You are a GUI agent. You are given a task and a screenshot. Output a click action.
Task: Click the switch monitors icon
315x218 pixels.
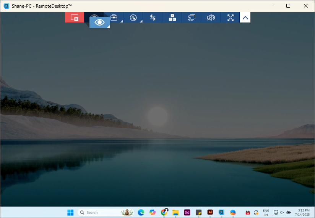[x=192, y=18]
